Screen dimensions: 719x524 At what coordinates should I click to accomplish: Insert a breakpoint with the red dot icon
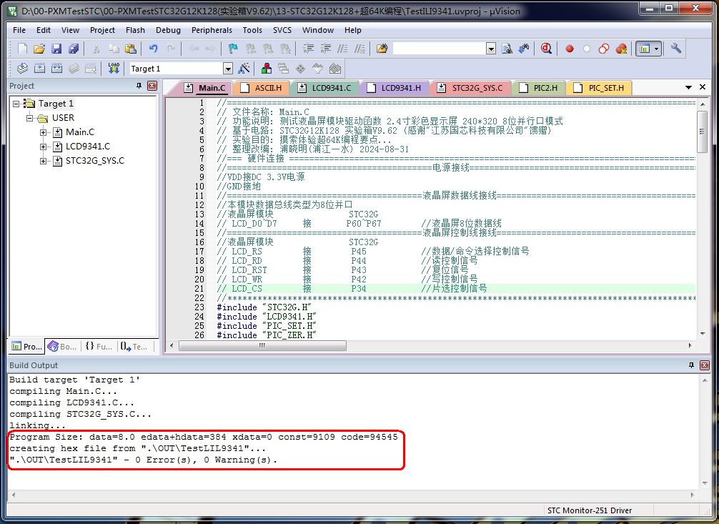[x=570, y=49]
